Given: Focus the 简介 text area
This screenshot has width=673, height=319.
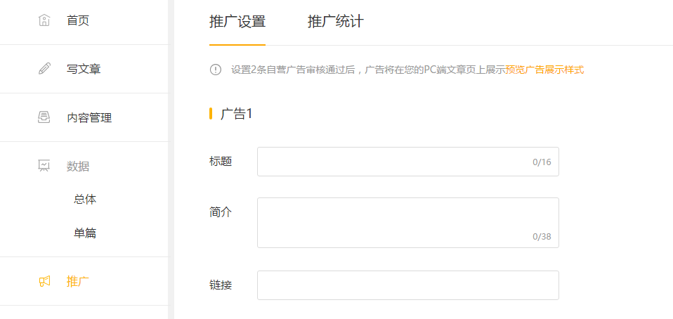Looking at the screenshot, I should [407, 223].
